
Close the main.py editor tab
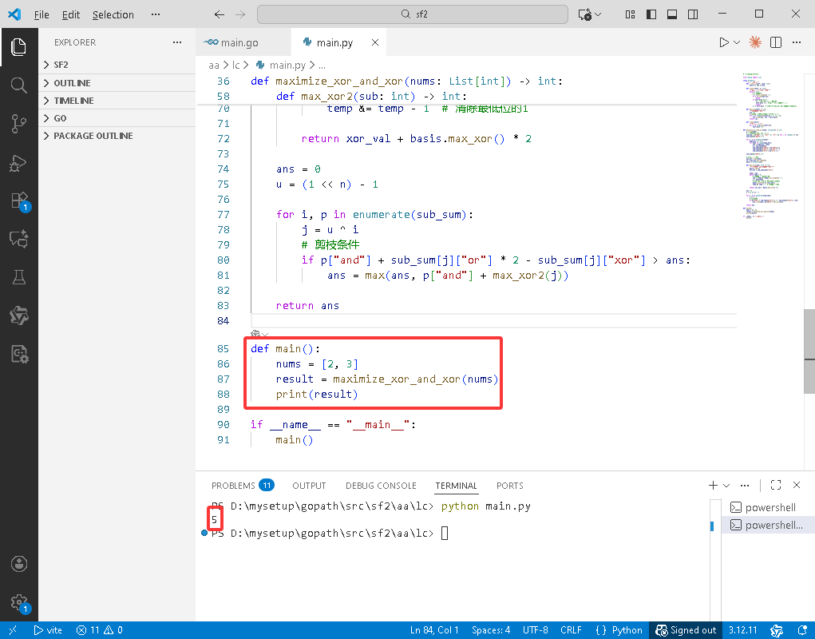point(374,42)
